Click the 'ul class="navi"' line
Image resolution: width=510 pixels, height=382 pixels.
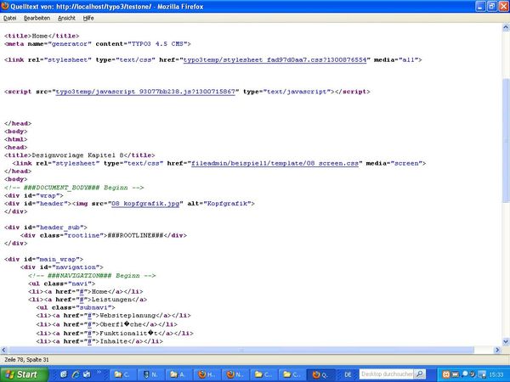pyautogui.click(x=62, y=284)
